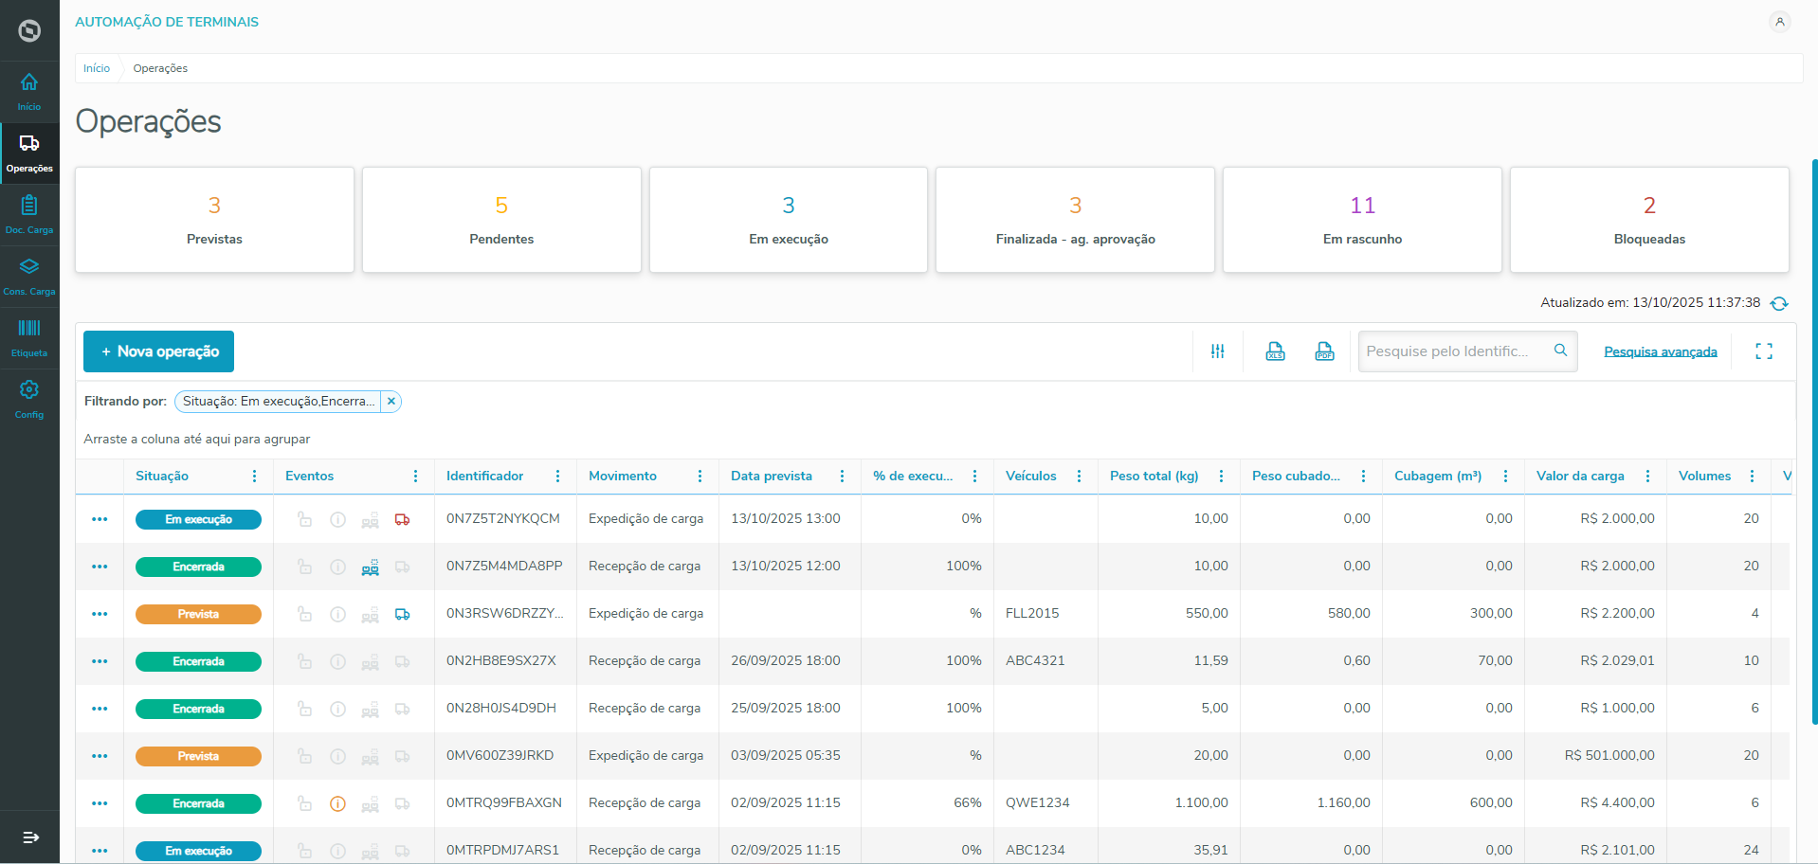This screenshot has height=864, width=1818.
Task: Select the Bloqueadas summary card
Action: [x=1648, y=220]
